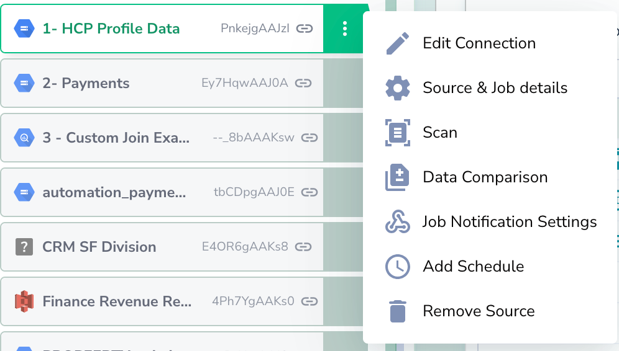Select Edit Connection from the menu

click(479, 43)
